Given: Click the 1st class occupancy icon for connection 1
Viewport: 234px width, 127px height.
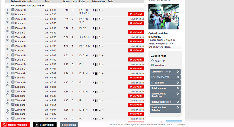Looking at the screenshot, I should [96, 10].
